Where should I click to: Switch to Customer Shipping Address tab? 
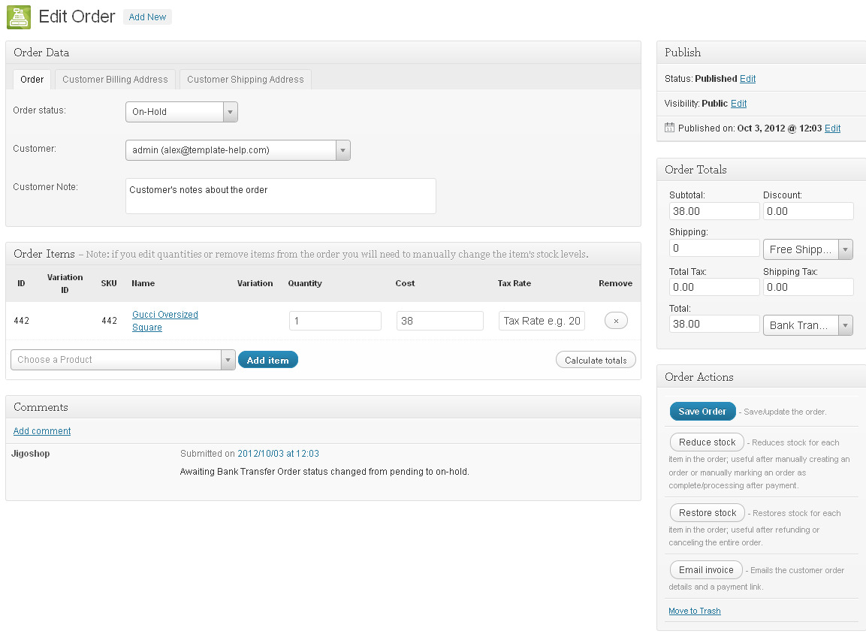pos(245,80)
